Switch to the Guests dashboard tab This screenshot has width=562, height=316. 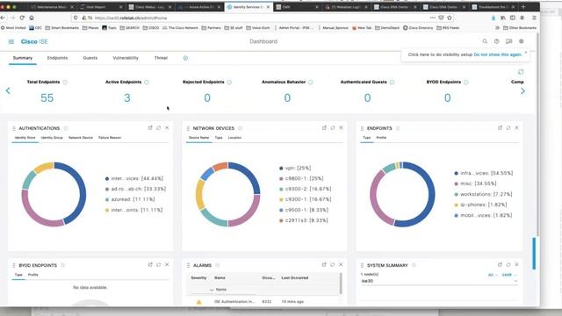pos(90,58)
